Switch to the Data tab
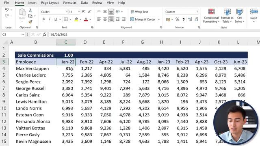The height and width of the screenshot is (146, 260). (84, 3)
